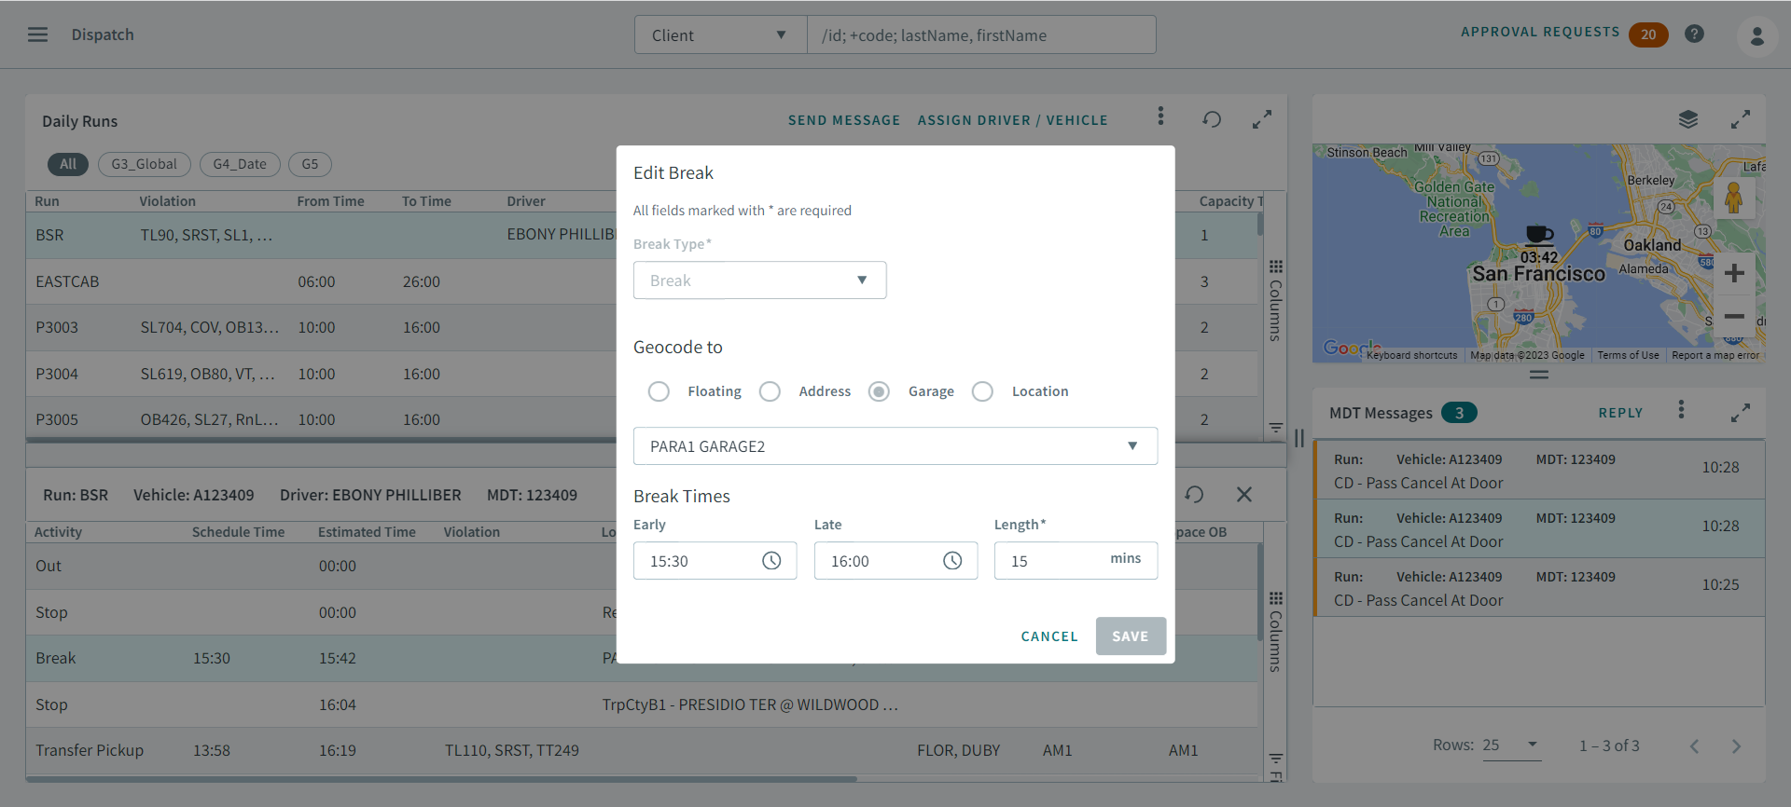
Task: Open Columns chooser in run detail grid
Action: click(x=1275, y=631)
